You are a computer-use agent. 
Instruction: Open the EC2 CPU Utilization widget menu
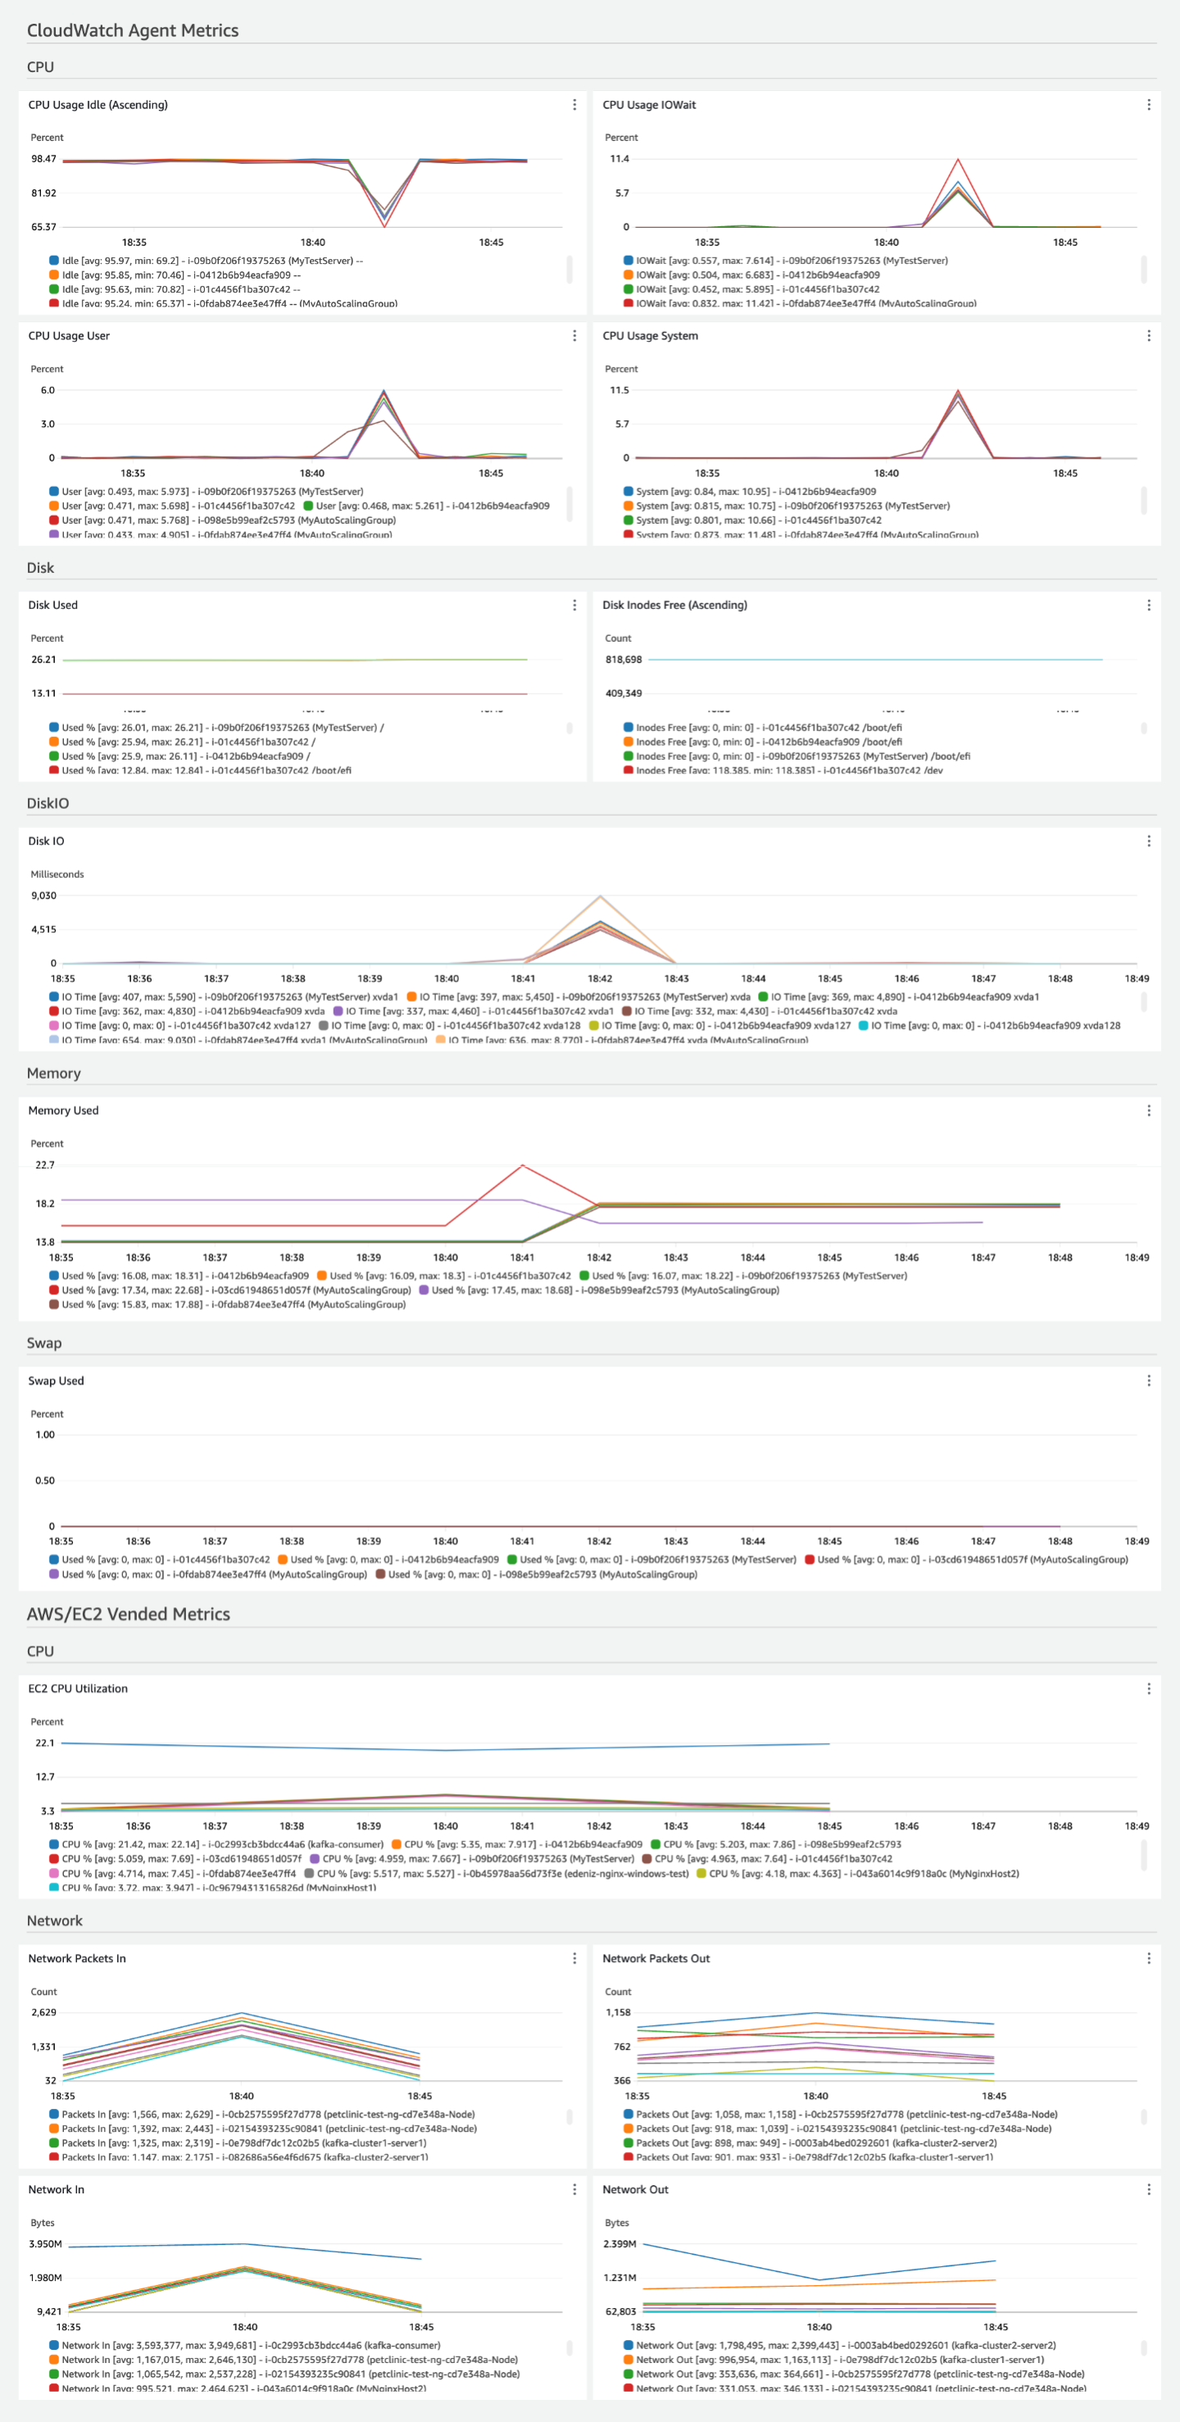(x=1148, y=1688)
